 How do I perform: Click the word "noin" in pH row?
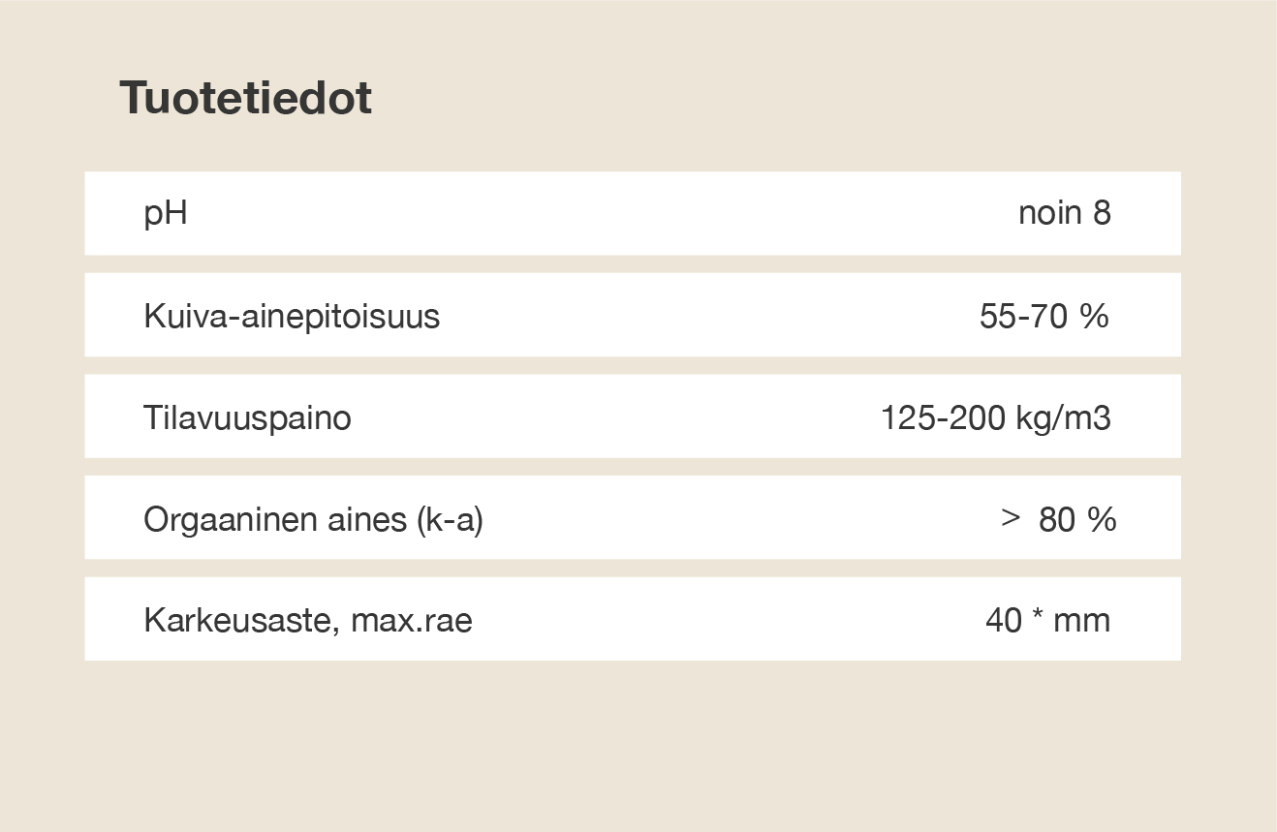pyautogui.click(x=1049, y=213)
